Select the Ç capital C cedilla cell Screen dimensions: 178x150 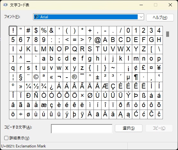click(113, 87)
